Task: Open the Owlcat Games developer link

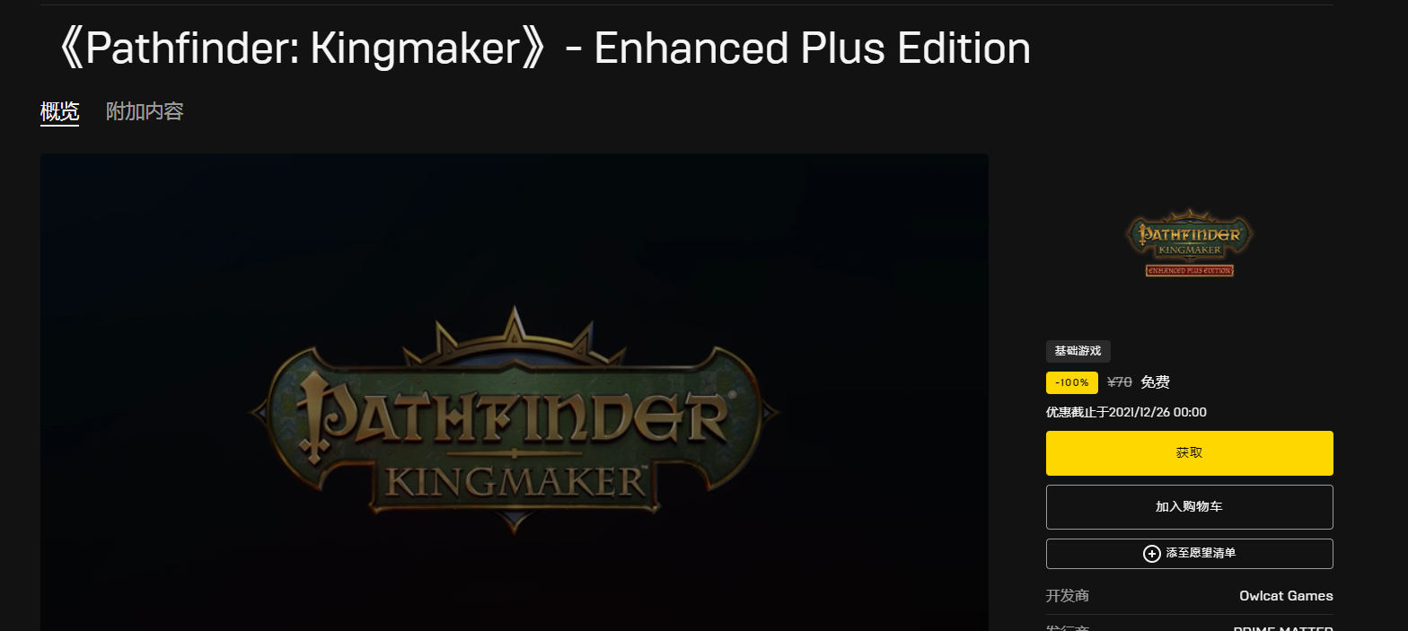Action: (x=1286, y=596)
